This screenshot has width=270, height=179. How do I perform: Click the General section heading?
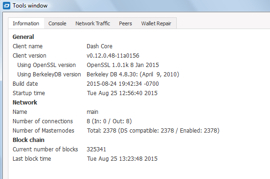23,37
